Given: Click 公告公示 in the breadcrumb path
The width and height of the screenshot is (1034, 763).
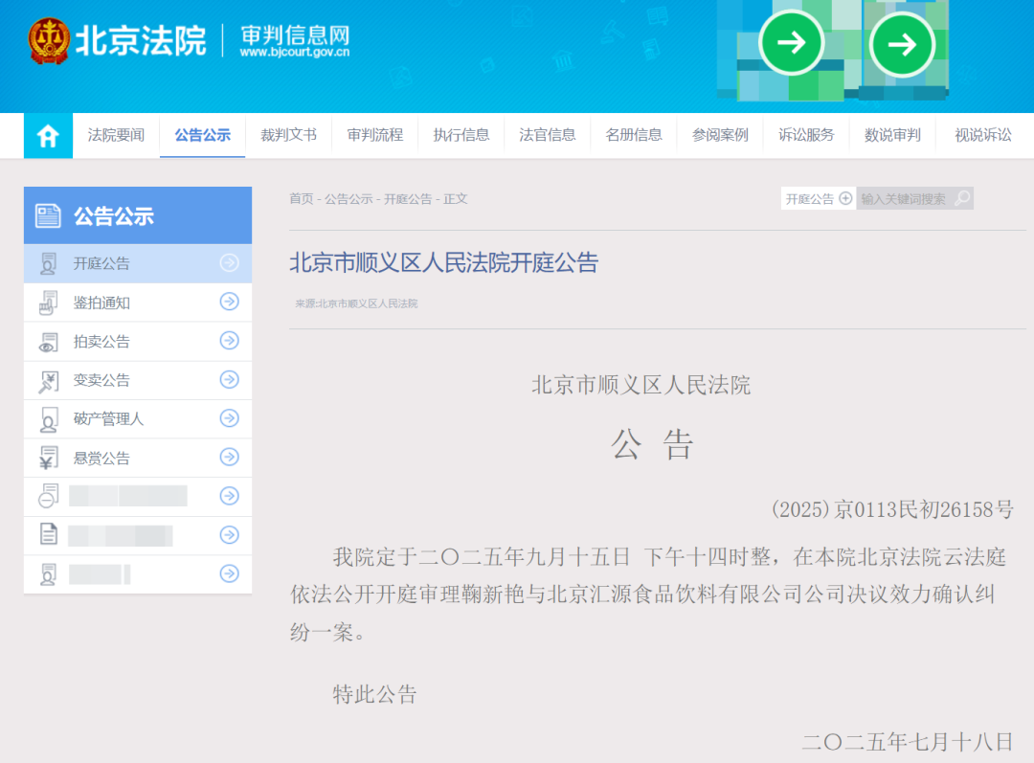Looking at the screenshot, I should pyautogui.click(x=348, y=198).
